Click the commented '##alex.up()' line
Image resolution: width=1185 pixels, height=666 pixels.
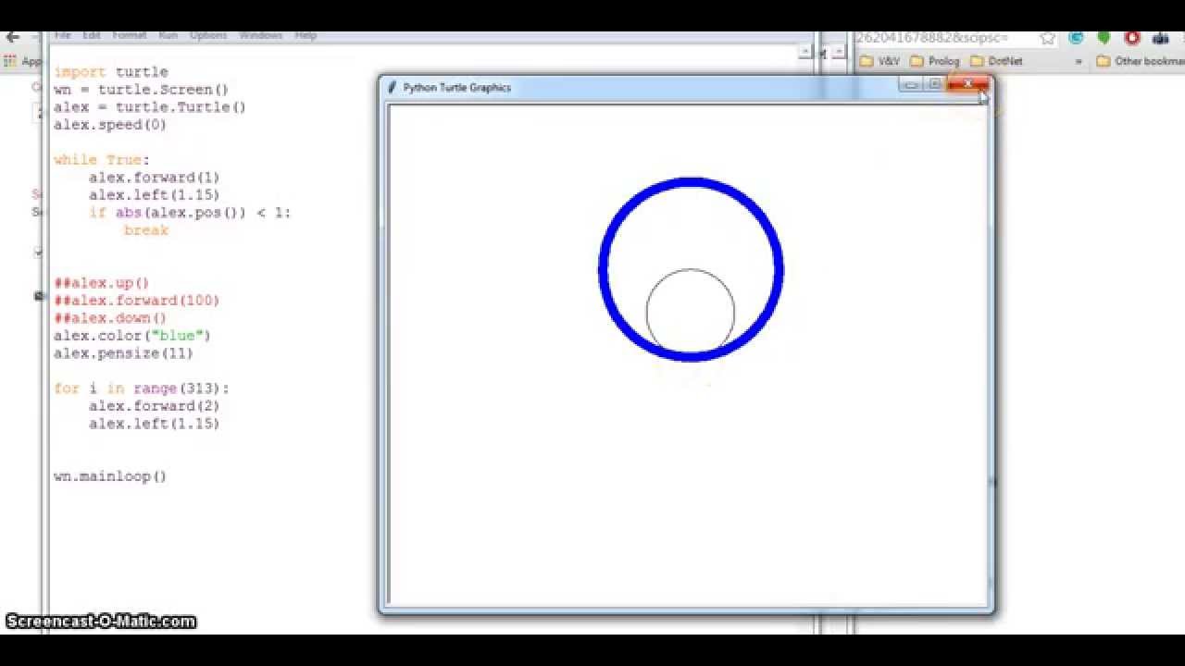tap(101, 283)
